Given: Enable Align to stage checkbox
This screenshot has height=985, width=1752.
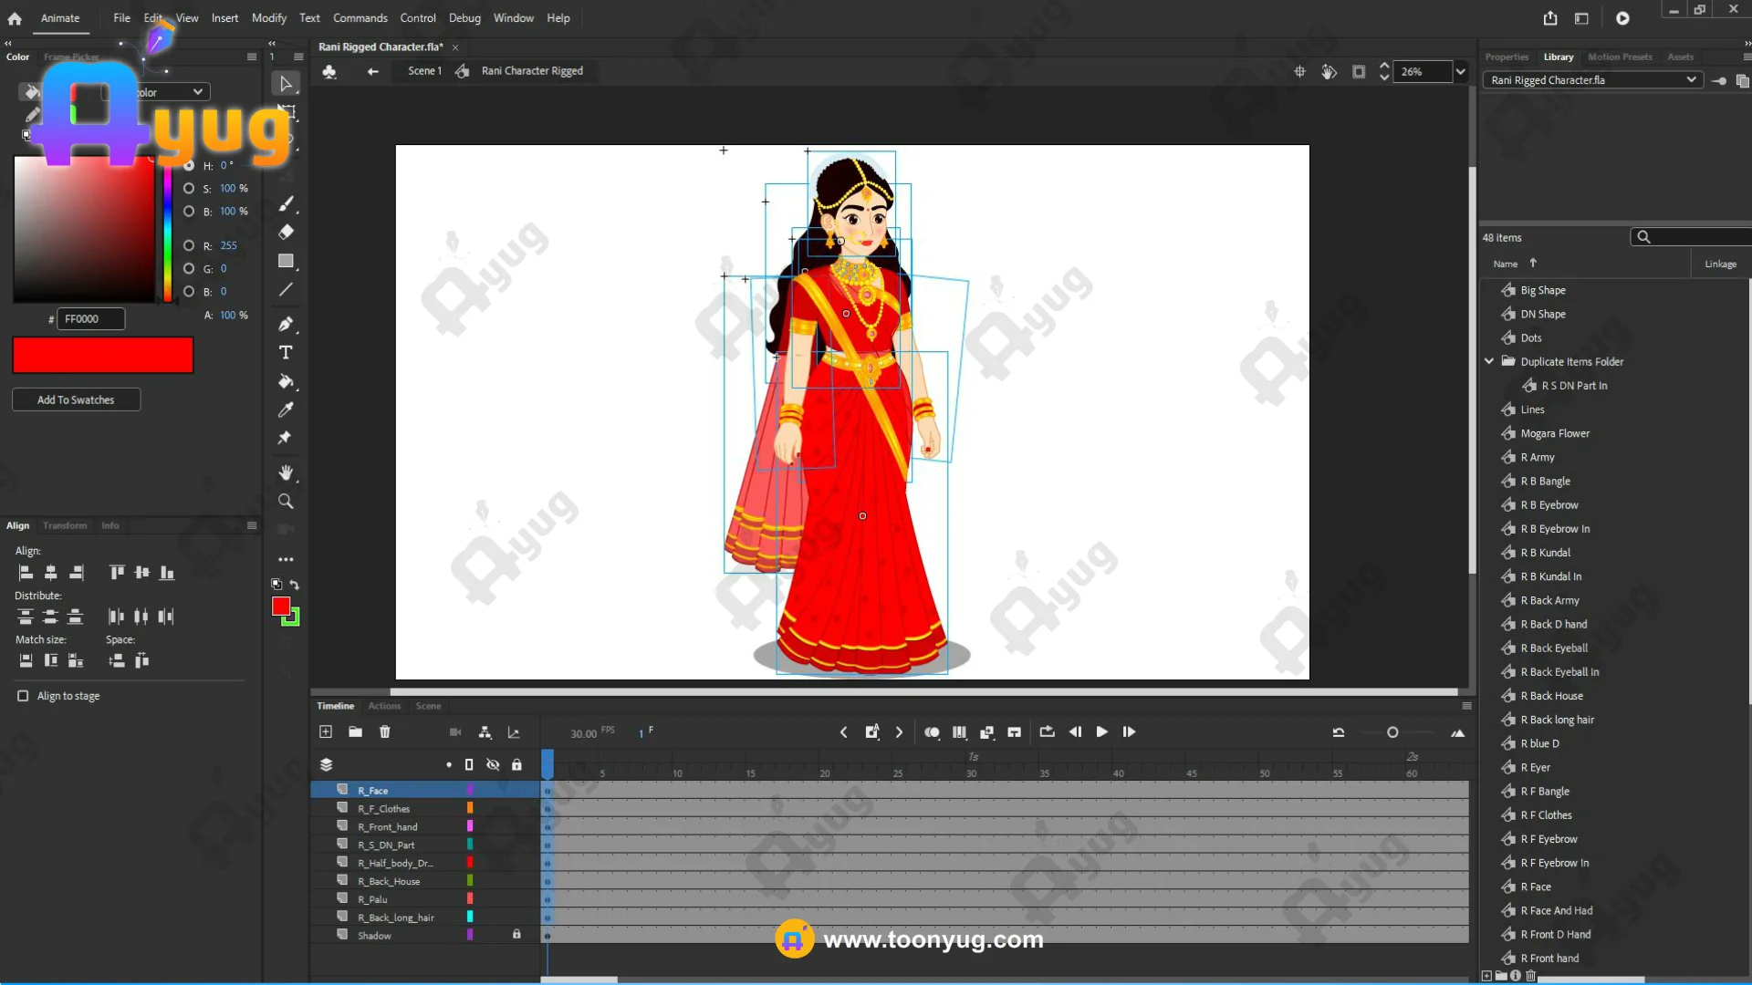Looking at the screenshot, I should pyautogui.click(x=23, y=696).
